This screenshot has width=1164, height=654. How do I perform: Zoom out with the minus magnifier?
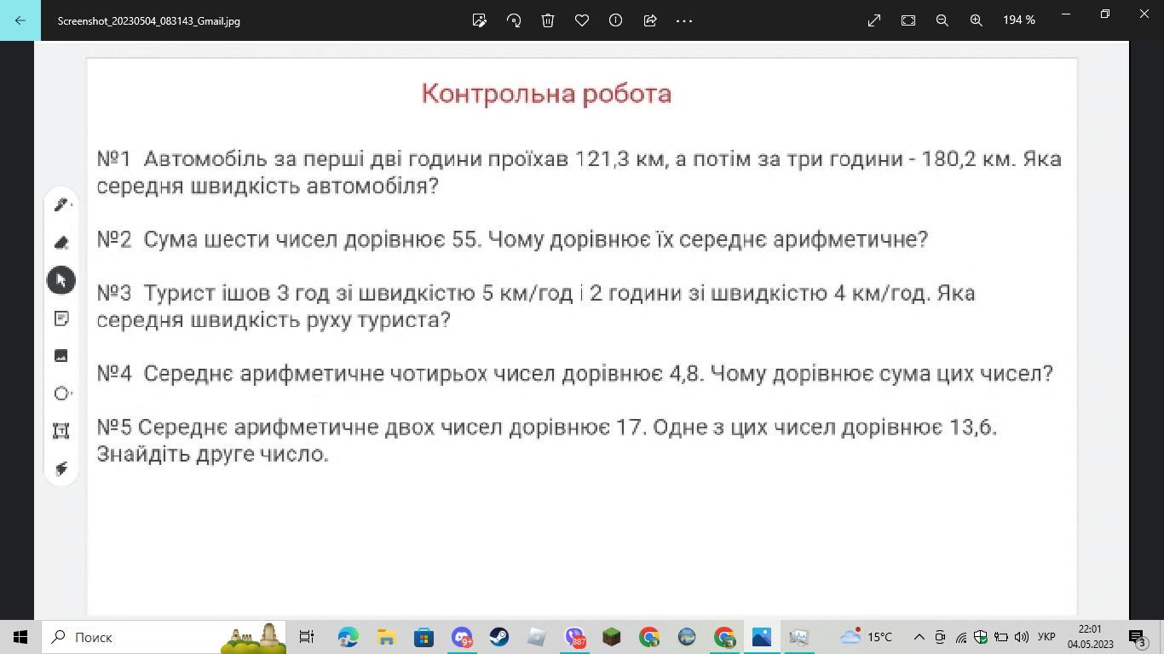point(942,20)
